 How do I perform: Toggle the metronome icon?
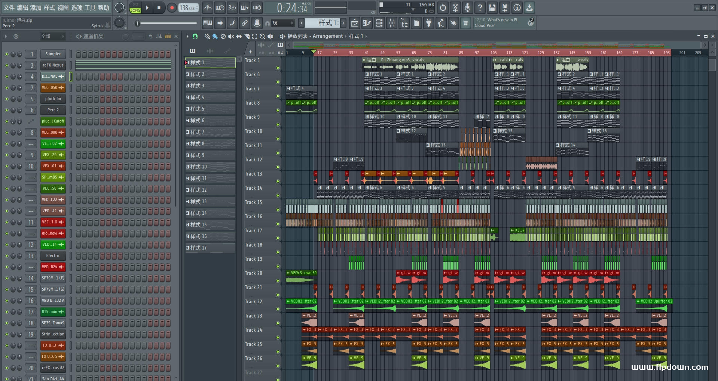pos(208,8)
